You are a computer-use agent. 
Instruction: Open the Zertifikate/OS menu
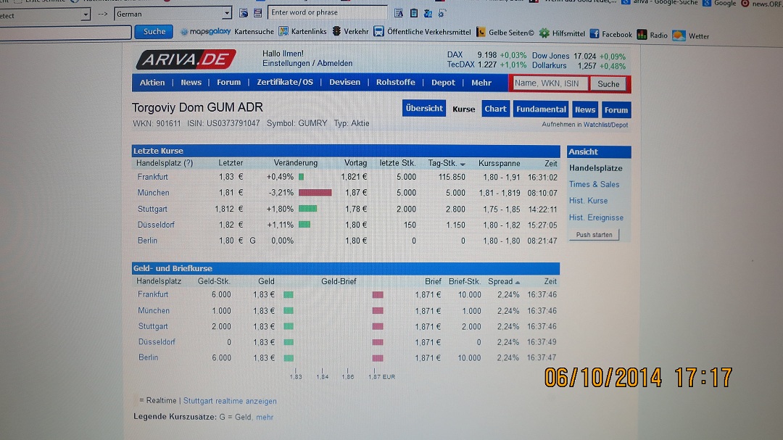(285, 83)
